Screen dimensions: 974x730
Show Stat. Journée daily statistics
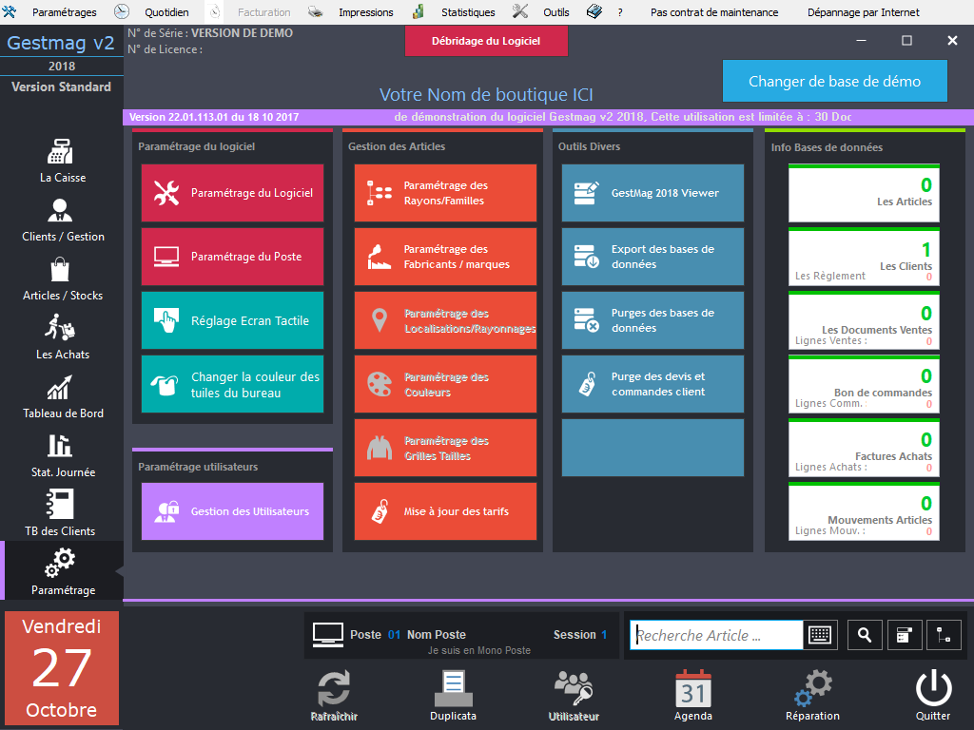click(62, 455)
